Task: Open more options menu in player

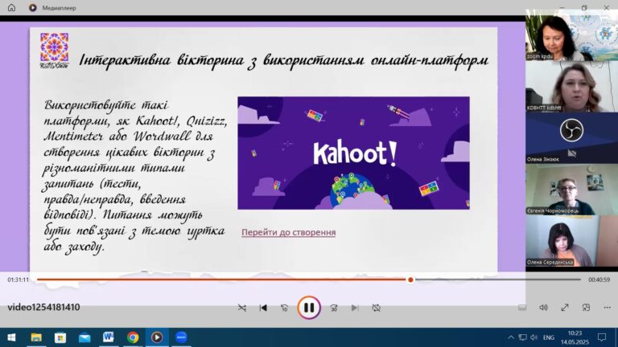Action: coord(606,308)
